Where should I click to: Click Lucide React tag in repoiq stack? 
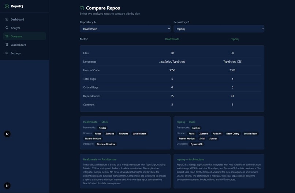point(250,134)
